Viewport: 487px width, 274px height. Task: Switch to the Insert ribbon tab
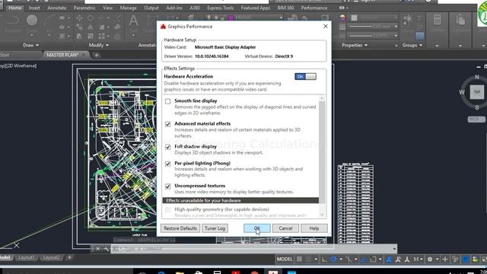(34, 8)
